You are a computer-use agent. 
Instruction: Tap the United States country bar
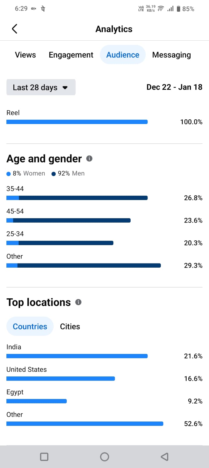(61, 378)
